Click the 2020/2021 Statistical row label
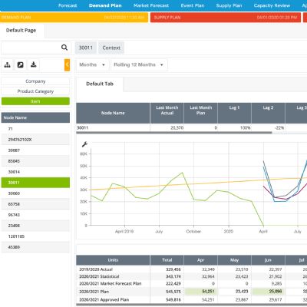This screenshot has width=307, height=307. pos(99,276)
